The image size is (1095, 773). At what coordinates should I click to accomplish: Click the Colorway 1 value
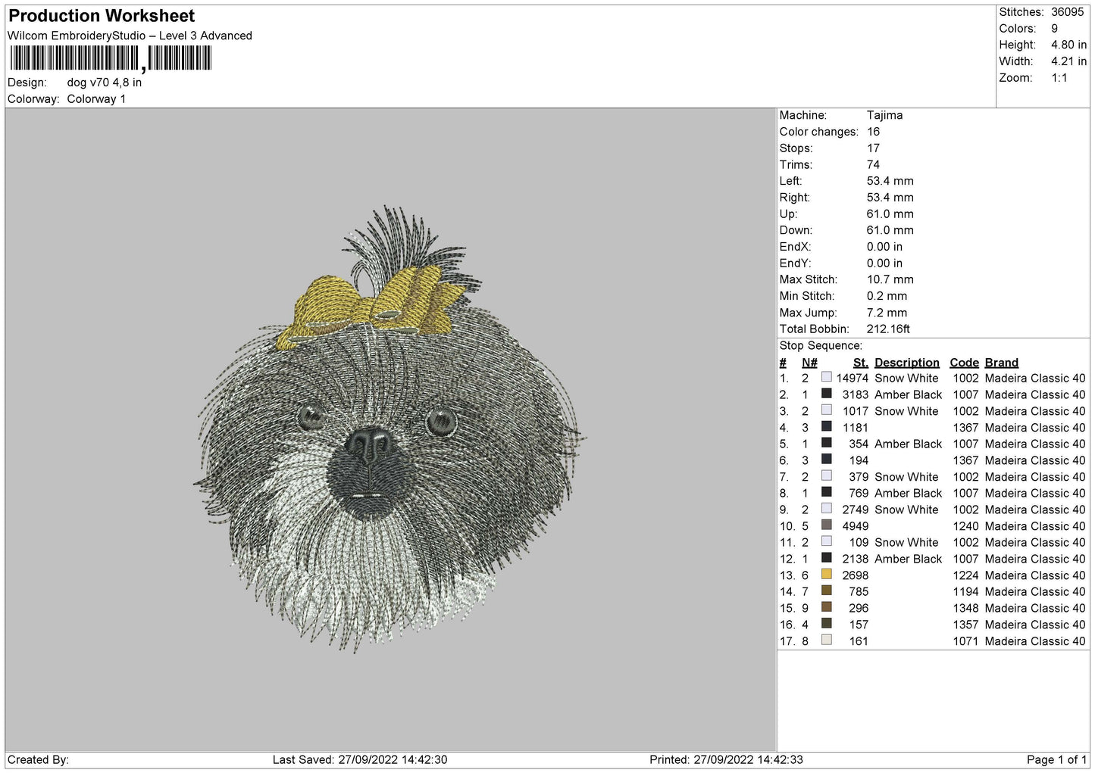[96, 99]
